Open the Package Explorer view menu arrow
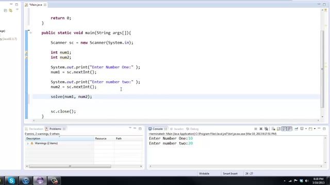Viewport: 330px width, 185px height. coord(17,10)
